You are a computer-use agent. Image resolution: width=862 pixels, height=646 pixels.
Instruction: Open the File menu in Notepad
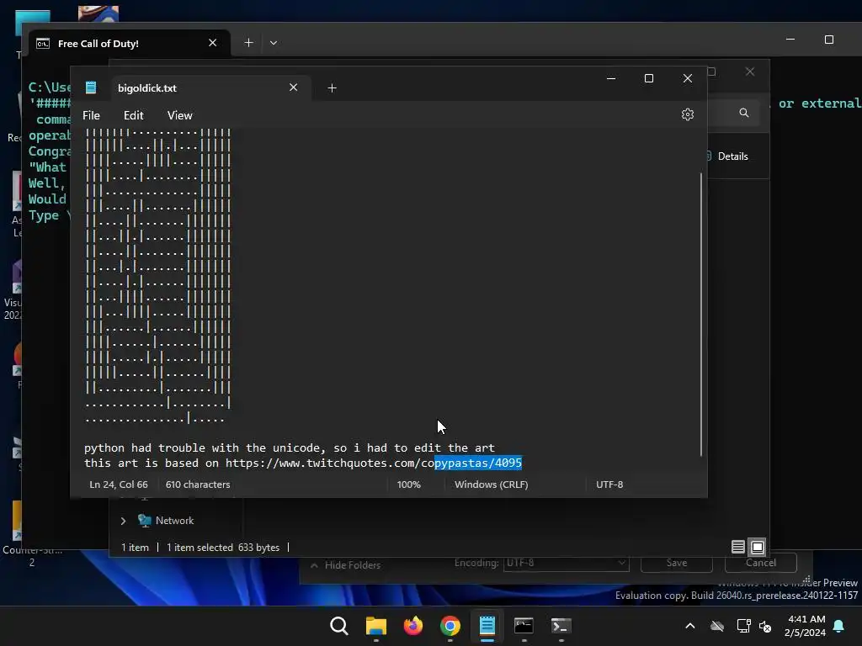click(91, 115)
